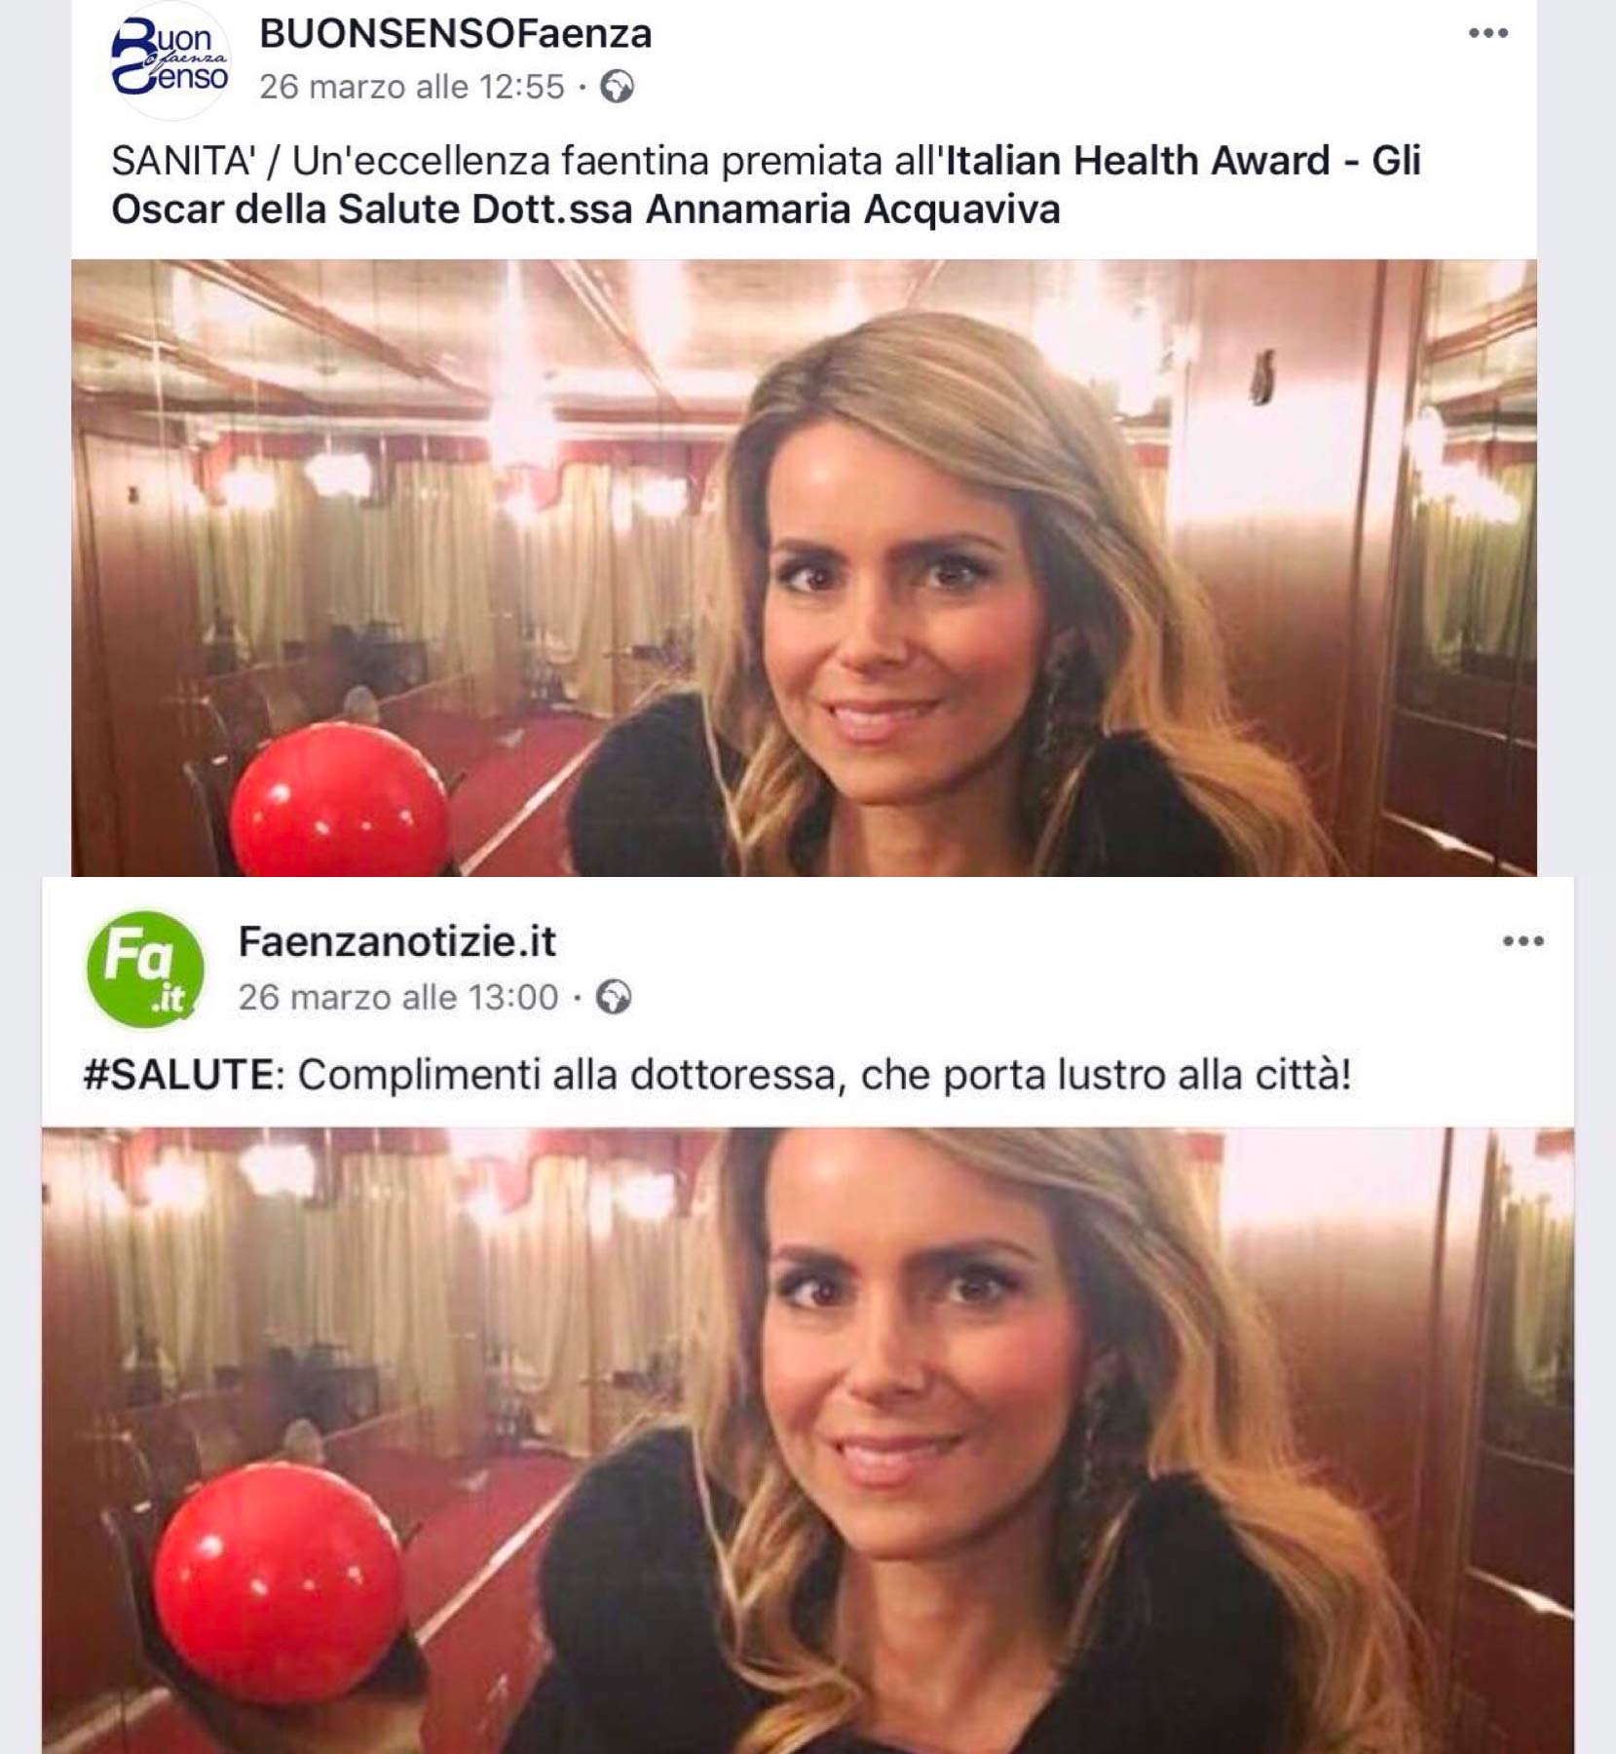1616x1754 pixels.
Task: Visit the Faenzanotizie.it page name
Action: [397, 942]
